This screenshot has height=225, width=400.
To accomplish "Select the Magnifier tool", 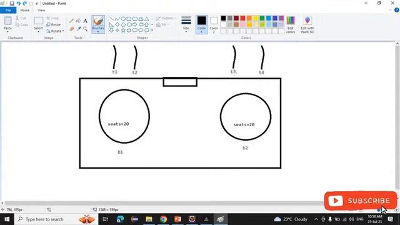I will point(85,29).
